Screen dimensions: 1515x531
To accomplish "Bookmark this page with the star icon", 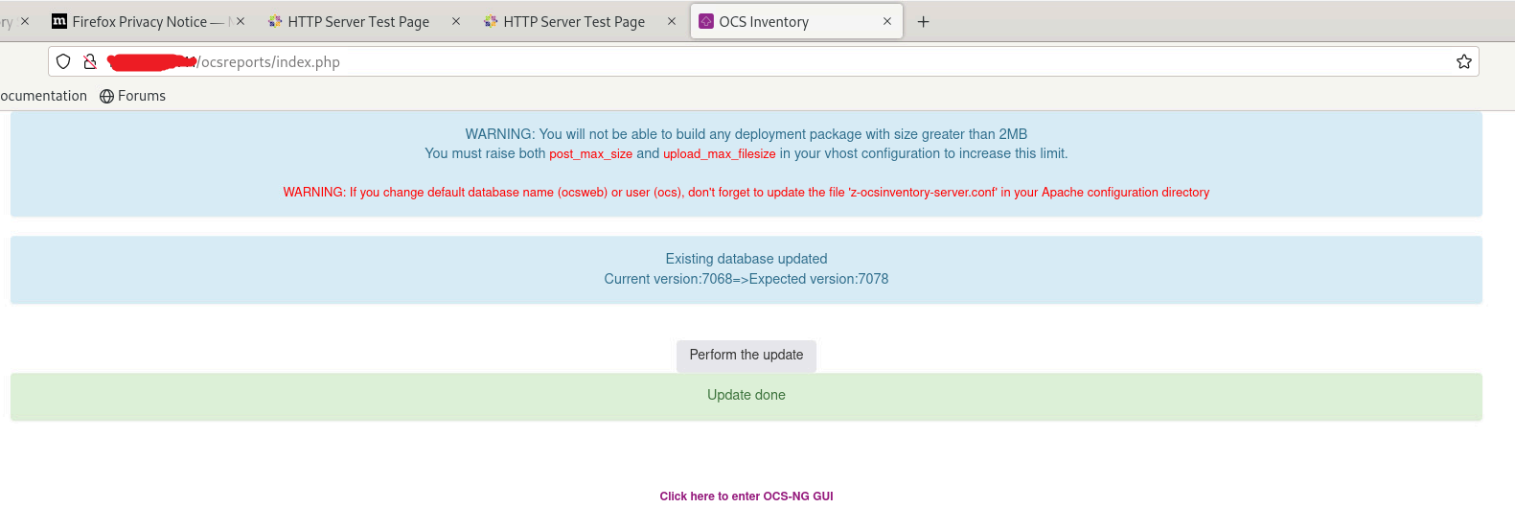I will point(1464,61).
